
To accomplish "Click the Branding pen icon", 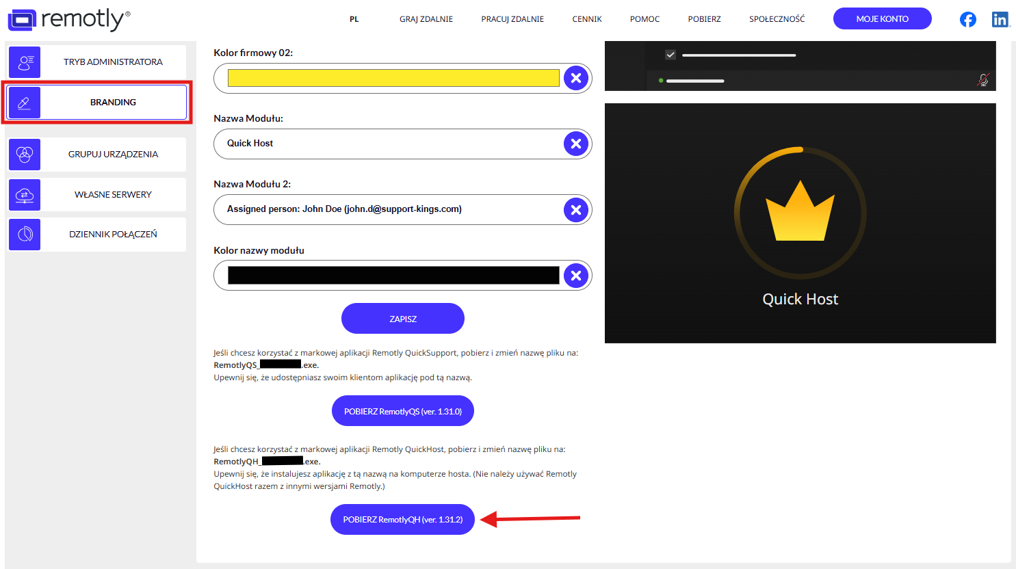I will pyautogui.click(x=25, y=103).
